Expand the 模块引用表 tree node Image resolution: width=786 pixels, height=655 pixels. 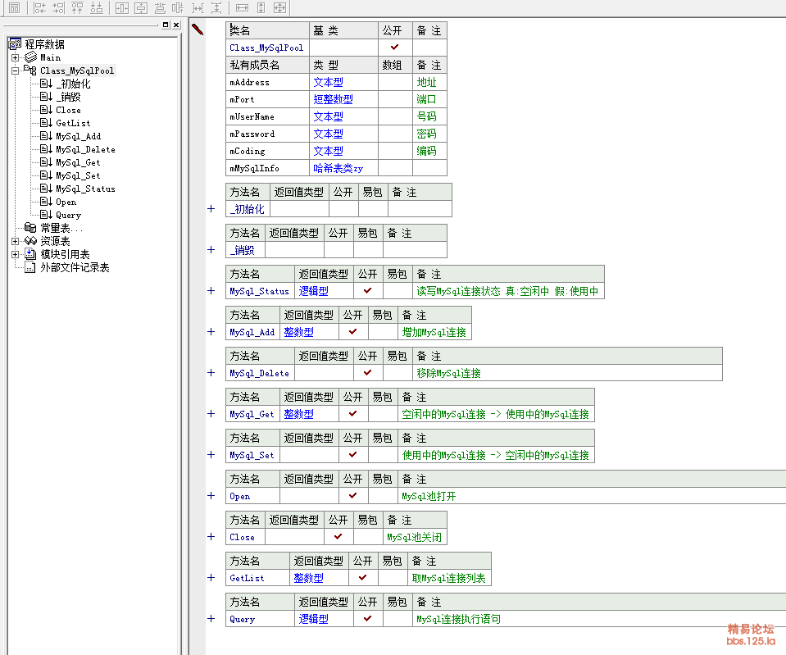pyautogui.click(x=16, y=255)
